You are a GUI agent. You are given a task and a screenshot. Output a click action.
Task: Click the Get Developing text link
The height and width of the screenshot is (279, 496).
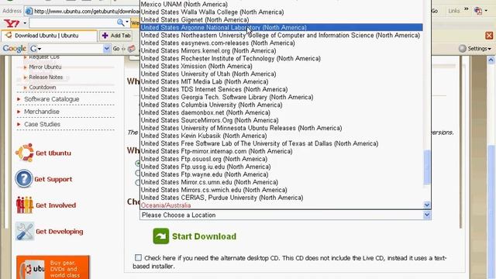[x=60, y=232]
